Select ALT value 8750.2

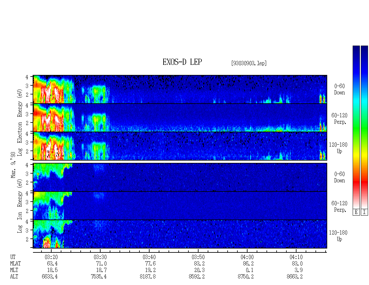(x=246, y=277)
